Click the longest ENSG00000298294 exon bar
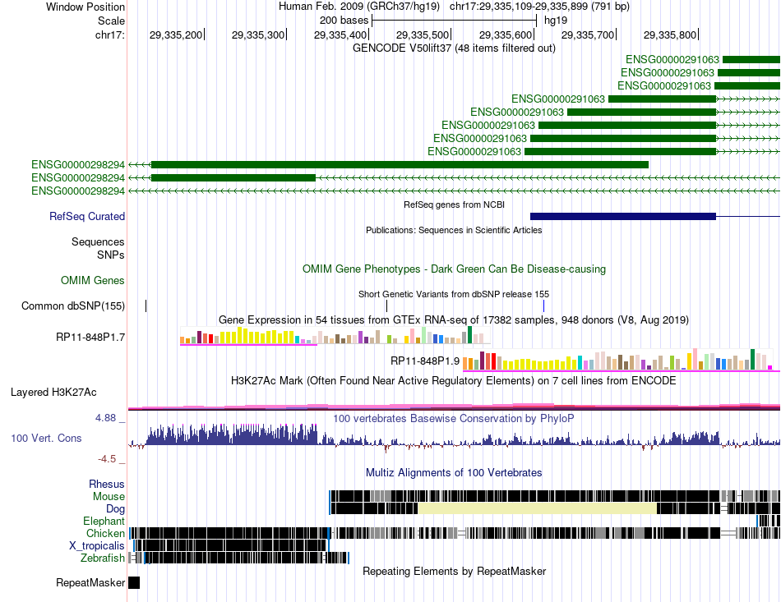This screenshot has width=781, height=602. point(400,165)
